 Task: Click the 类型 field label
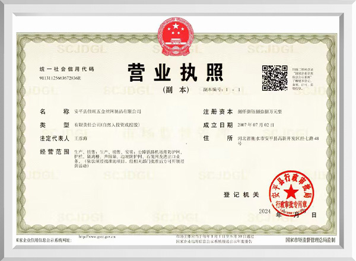(x=55, y=125)
